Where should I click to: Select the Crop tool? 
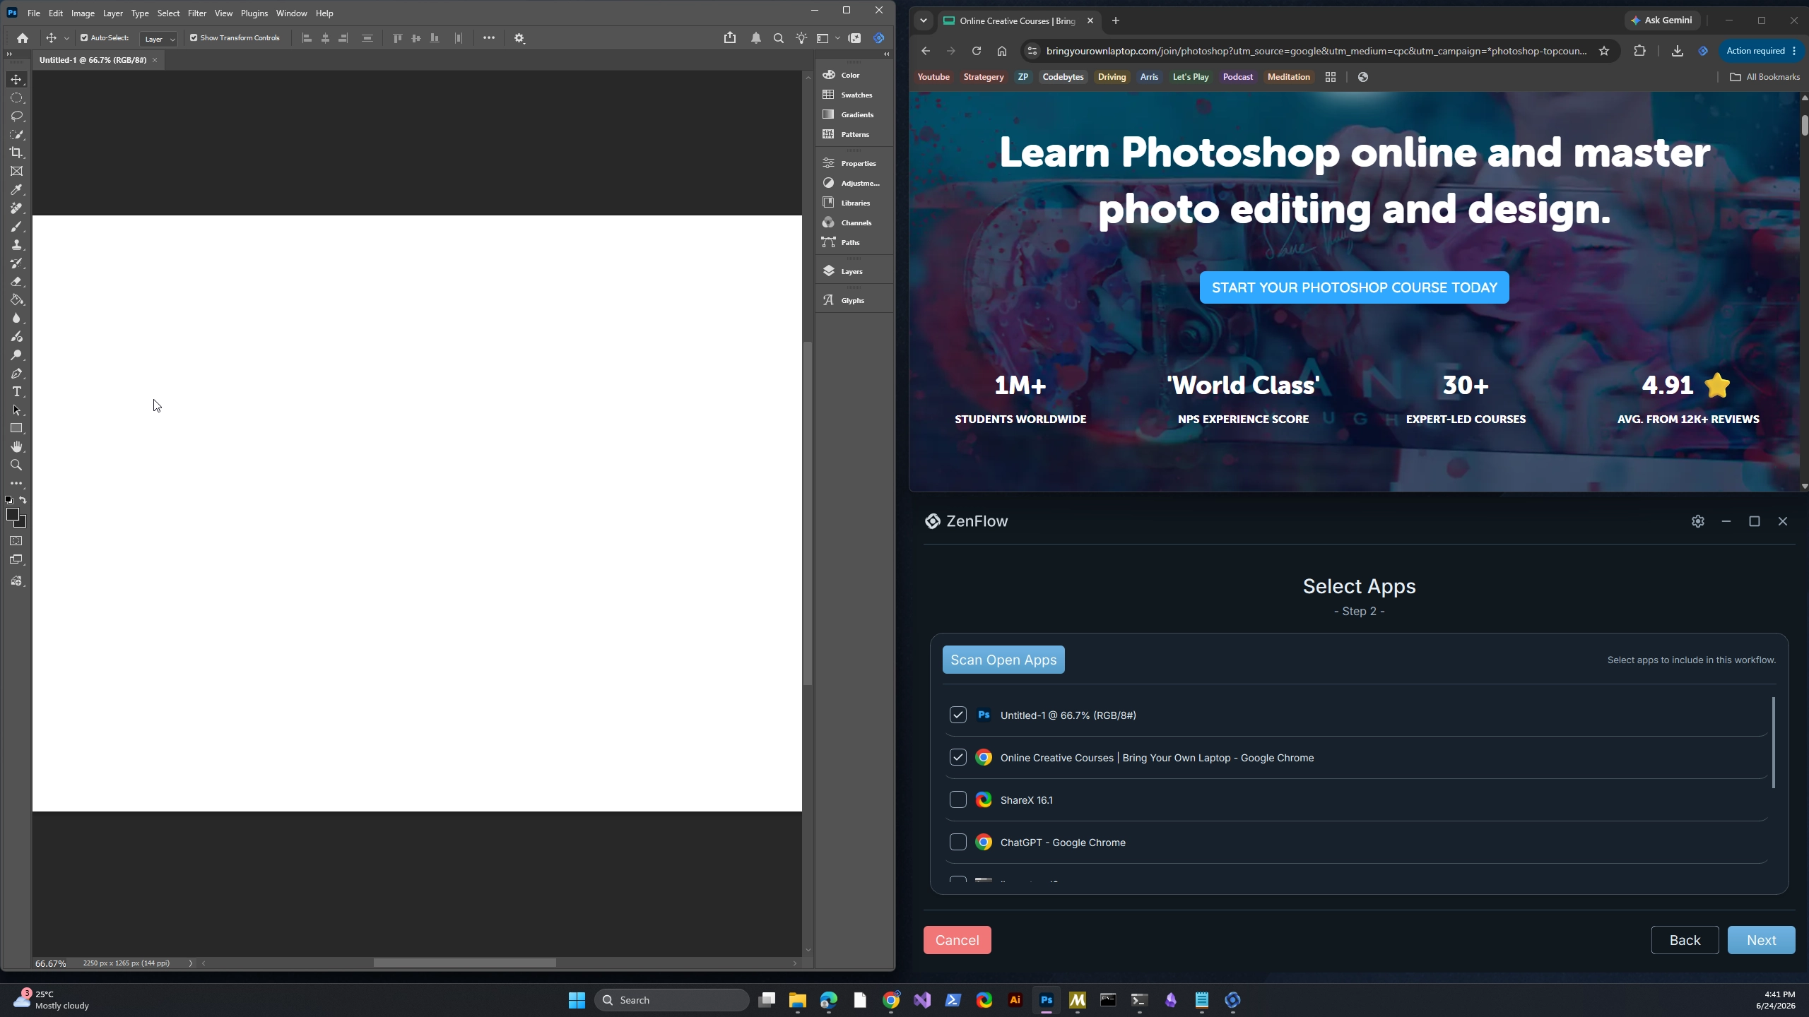pos(16,153)
